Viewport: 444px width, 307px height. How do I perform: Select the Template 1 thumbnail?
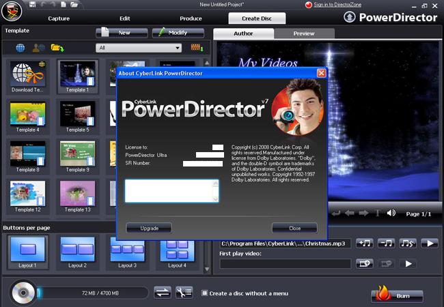[x=77, y=76]
